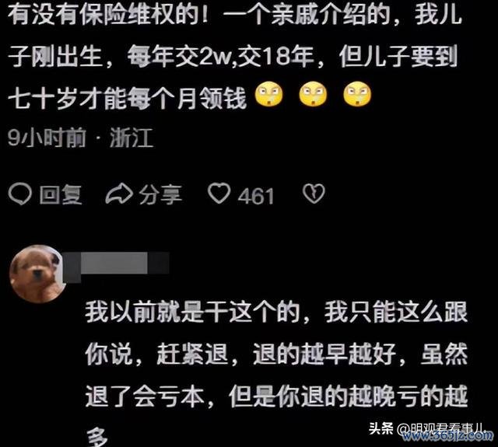Tap the comment line starting 七十岁才能
498x447 pixels.
coord(127,97)
